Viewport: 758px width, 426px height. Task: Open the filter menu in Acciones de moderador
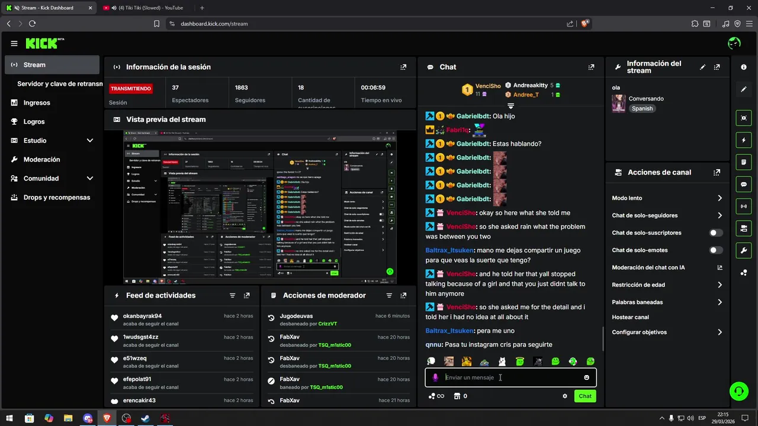[x=389, y=296]
